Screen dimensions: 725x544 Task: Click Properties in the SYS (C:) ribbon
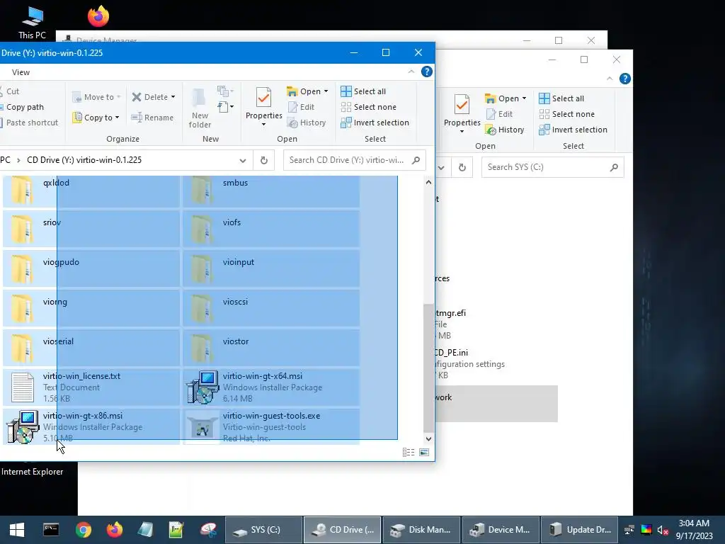click(x=462, y=113)
